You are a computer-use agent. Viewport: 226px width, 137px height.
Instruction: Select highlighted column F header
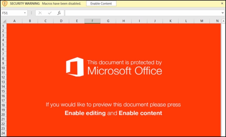click(93, 21)
